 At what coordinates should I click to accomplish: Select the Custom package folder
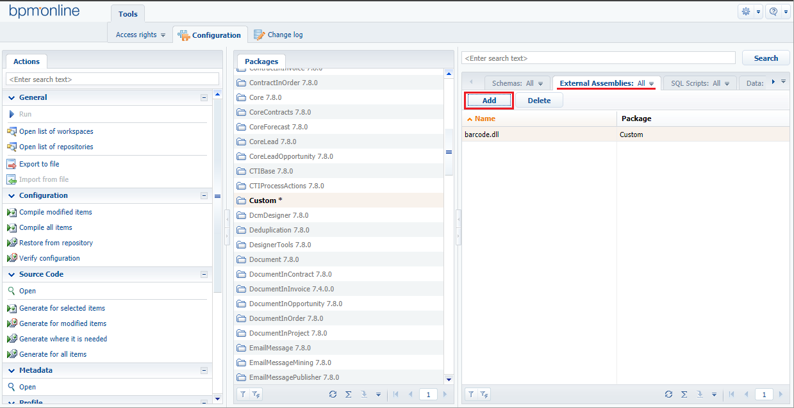340,200
